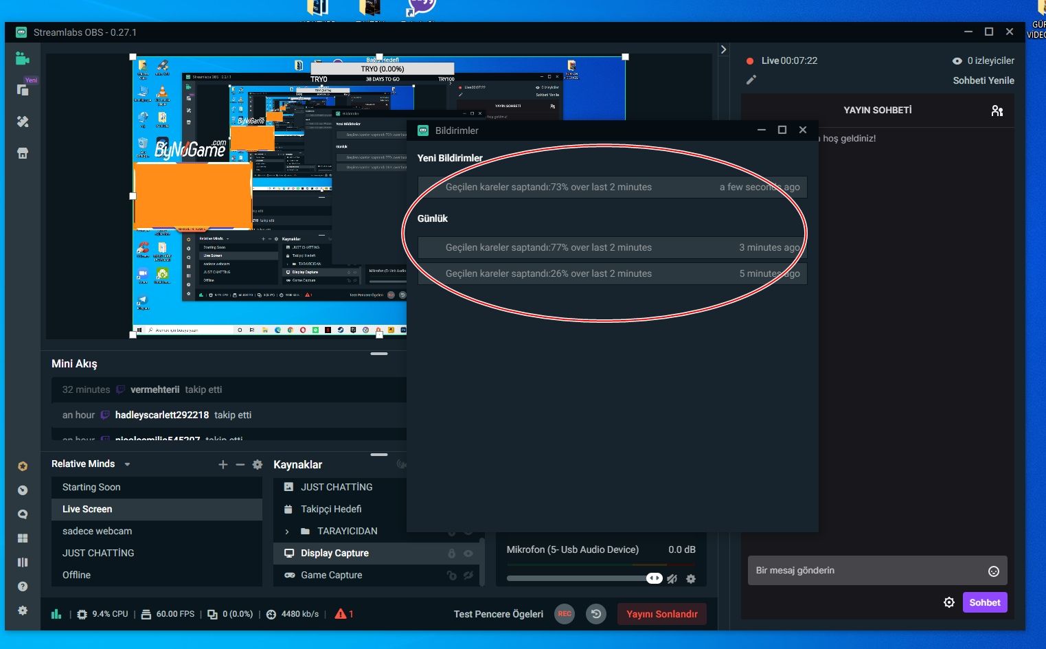Toggle hidden-eye visibility for Game Capture source
This screenshot has width=1046, height=649.
coord(468,576)
